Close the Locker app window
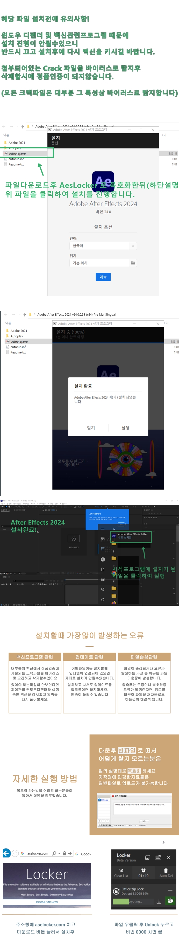The image size is (179, 941). coord(168,857)
